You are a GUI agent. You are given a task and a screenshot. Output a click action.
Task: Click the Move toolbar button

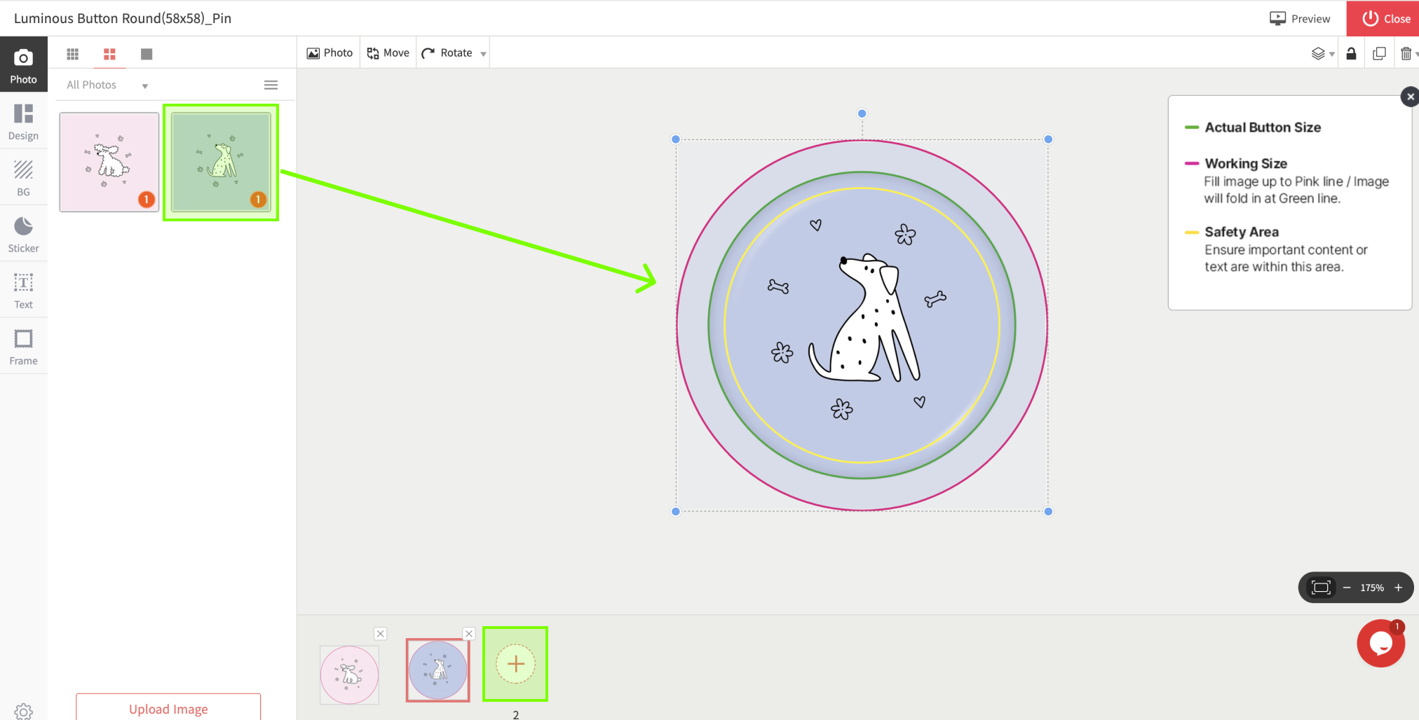(x=388, y=53)
